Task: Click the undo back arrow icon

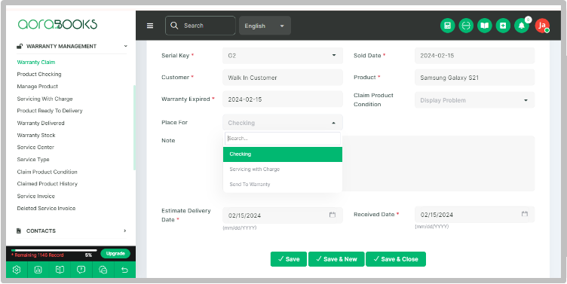Action: [124, 270]
